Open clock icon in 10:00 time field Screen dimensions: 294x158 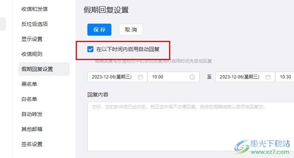[x=192, y=77]
